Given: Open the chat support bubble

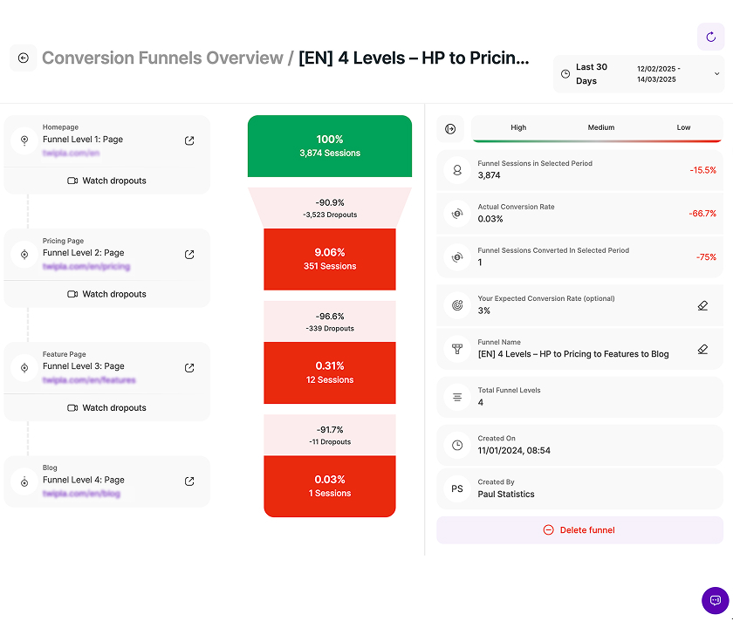Looking at the screenshot, I should coord(715,600).
